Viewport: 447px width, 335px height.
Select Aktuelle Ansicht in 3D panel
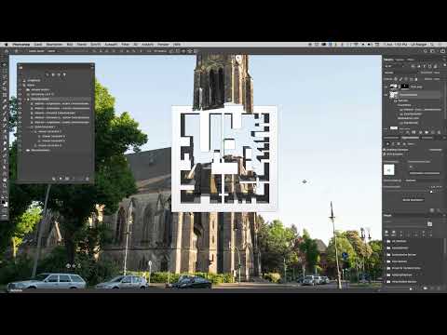56,89
